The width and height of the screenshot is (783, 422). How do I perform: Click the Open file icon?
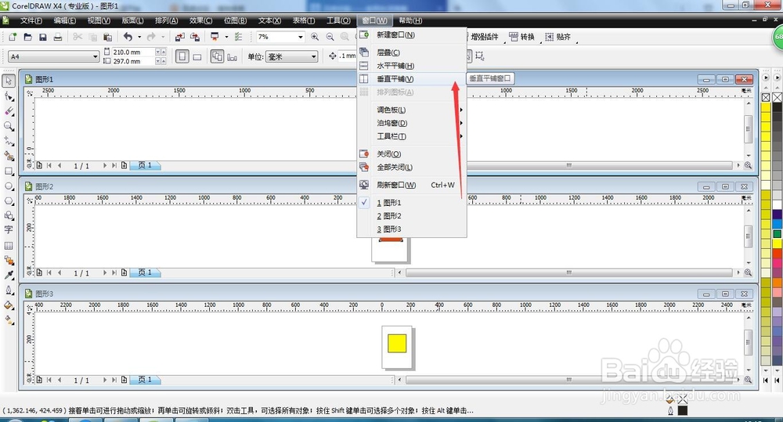coord(28,37)
